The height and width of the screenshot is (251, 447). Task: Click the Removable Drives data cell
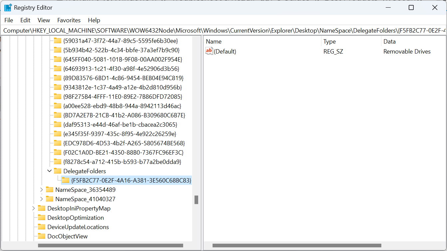pyautogui.click(x=407, y=52)
